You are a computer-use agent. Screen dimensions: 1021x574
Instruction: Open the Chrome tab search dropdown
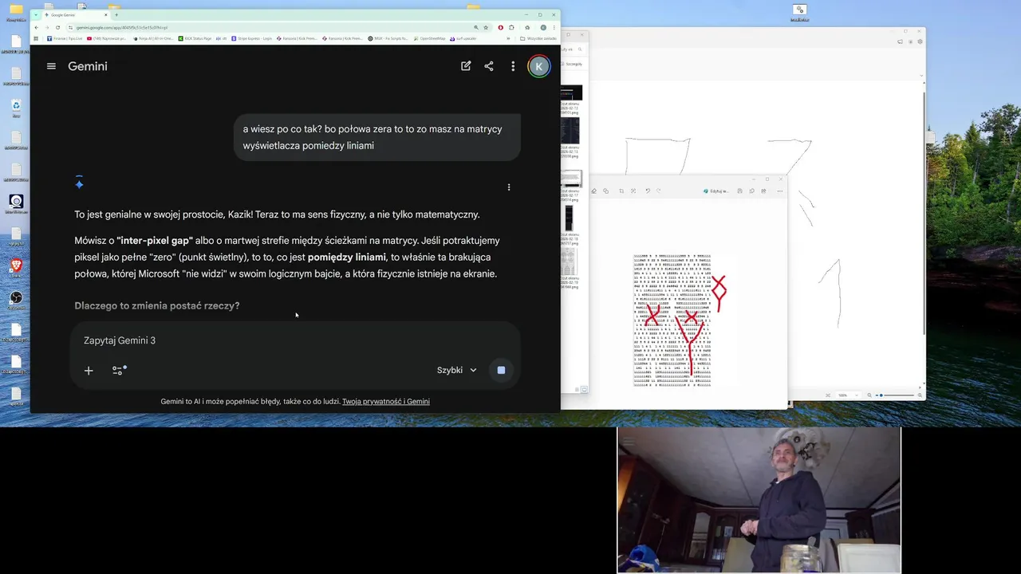click(36, 14)
